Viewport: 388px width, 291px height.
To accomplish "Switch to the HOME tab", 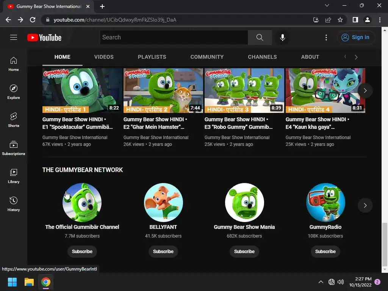I will pos(63,57).
